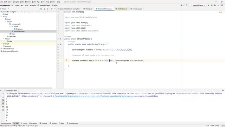Collapse the src folder
The width and height of the screenshot is (225, 127).
pyautogui.click(x=1, y=17)
